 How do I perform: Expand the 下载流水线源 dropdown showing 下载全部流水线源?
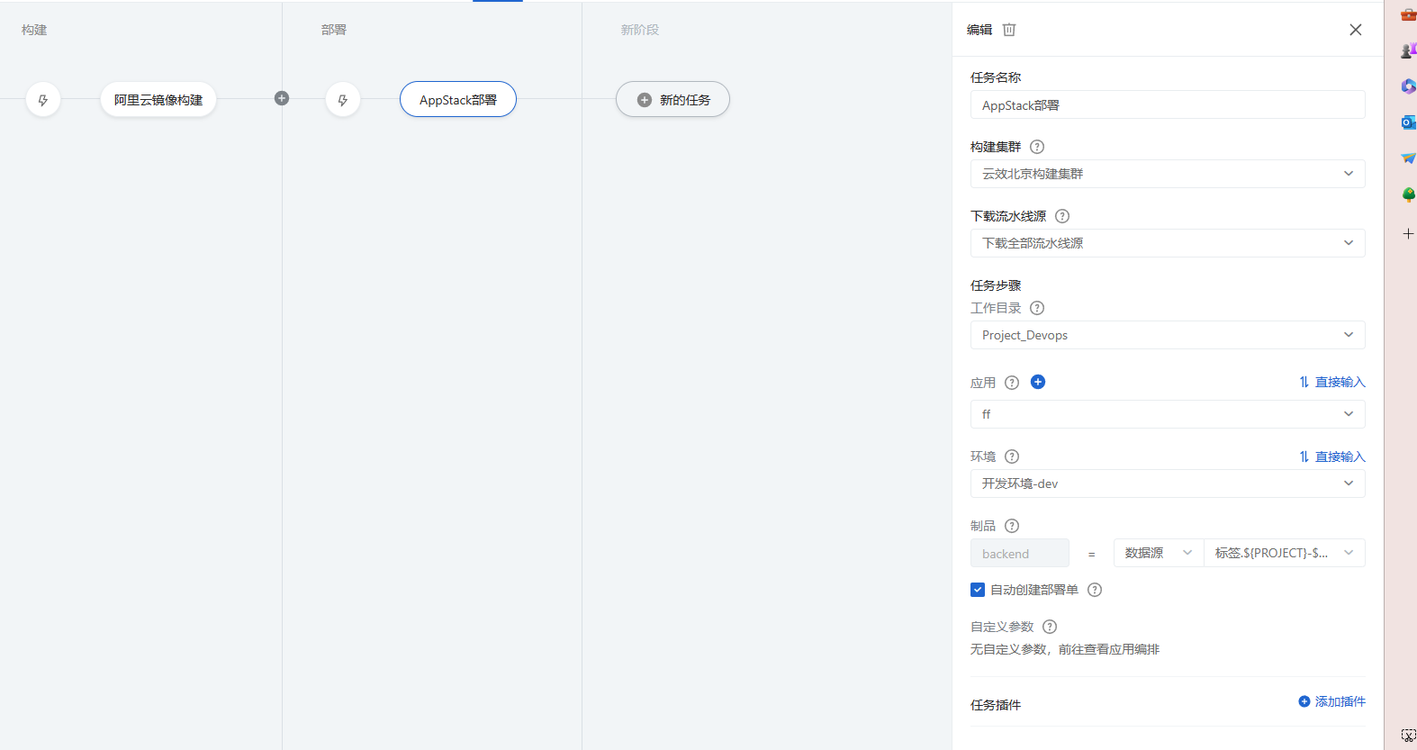coord(1168,243)
